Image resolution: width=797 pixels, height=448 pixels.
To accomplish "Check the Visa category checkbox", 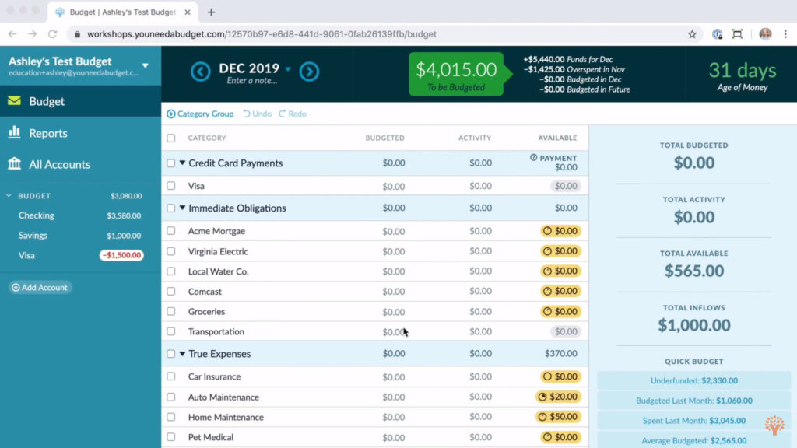I will 170,186.
